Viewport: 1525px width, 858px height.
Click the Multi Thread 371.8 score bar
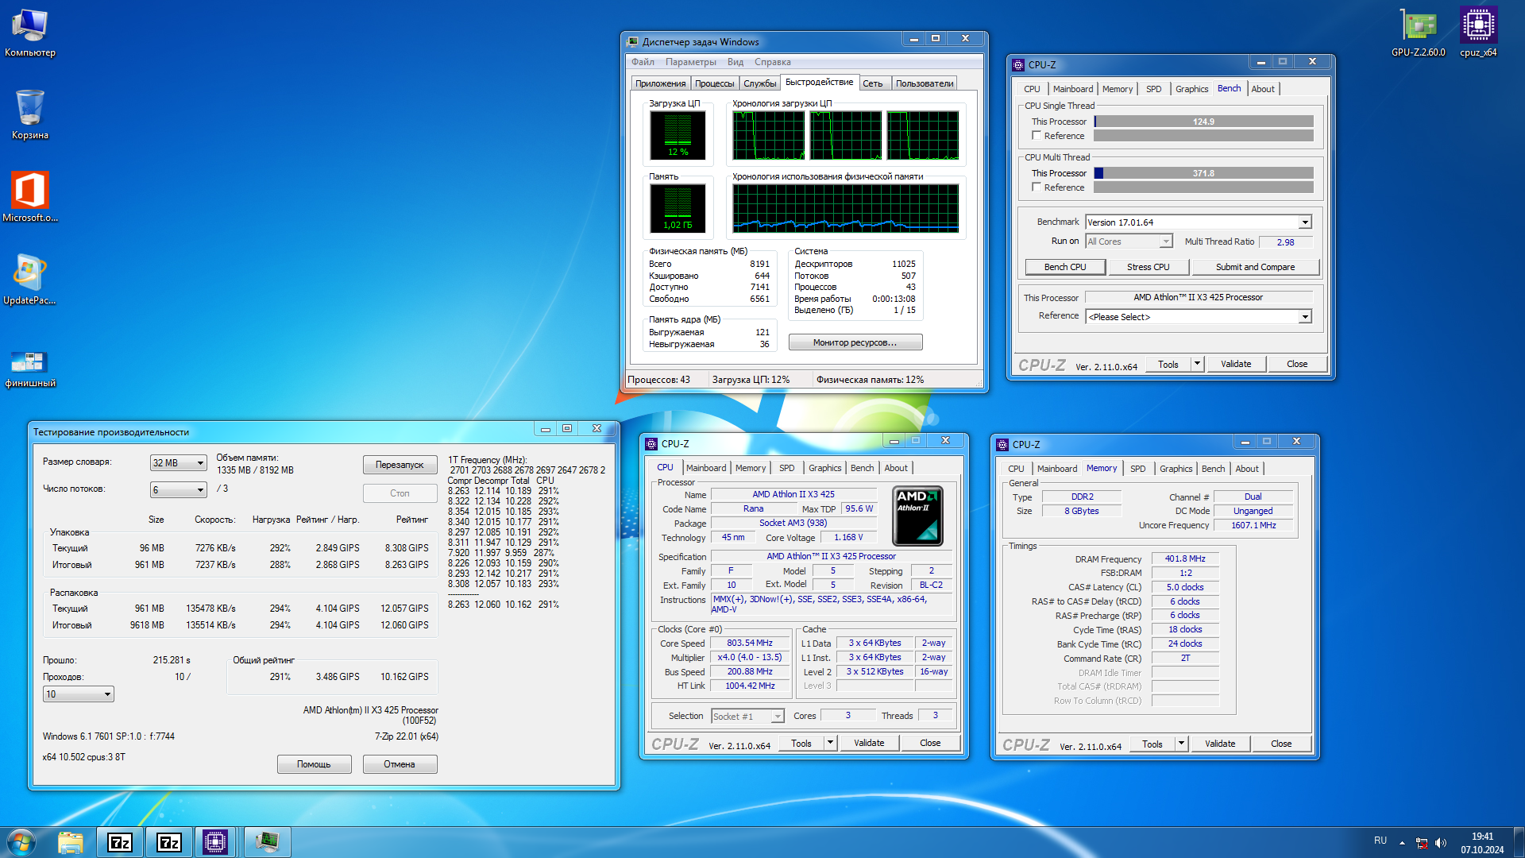(x=1203, y=173)
